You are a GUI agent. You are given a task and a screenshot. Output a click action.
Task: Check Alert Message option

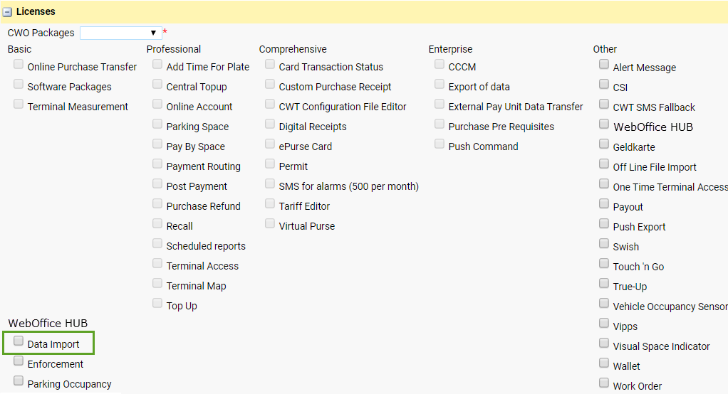click(603, 64)
